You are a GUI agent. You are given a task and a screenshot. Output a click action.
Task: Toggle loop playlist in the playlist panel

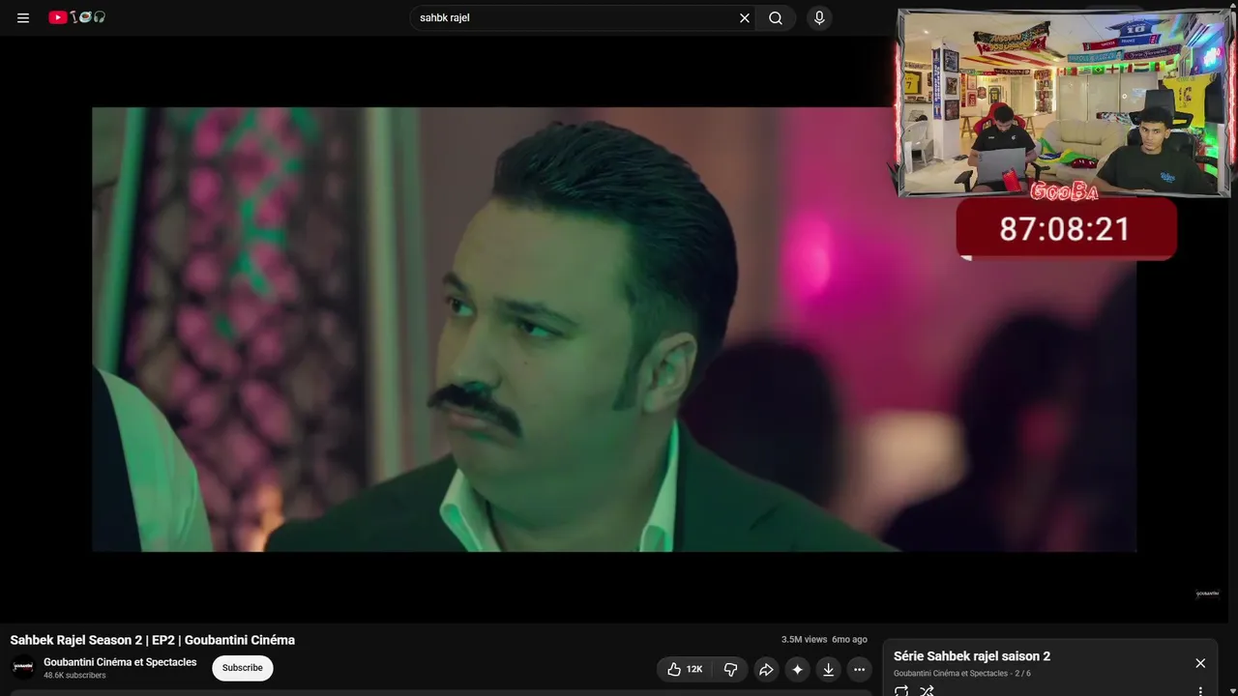point(901,690)
